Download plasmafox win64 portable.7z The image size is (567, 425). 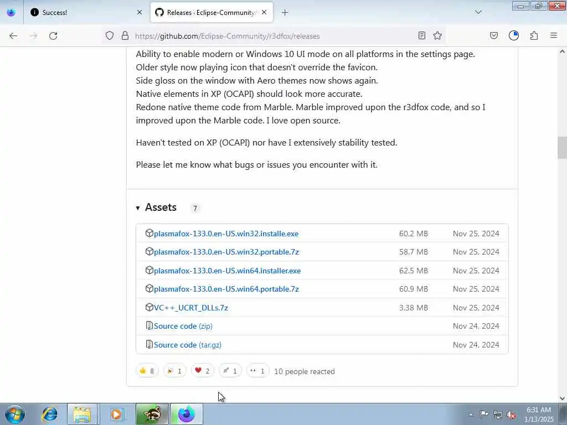tap(226, 289)
